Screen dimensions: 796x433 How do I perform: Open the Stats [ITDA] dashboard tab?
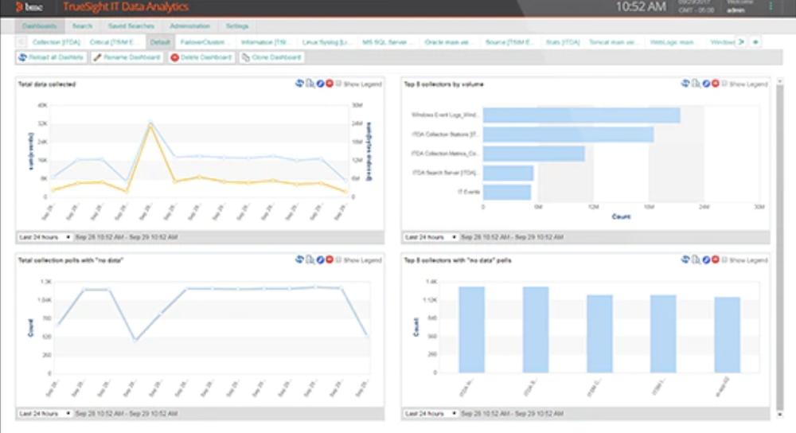click(563, 42)
